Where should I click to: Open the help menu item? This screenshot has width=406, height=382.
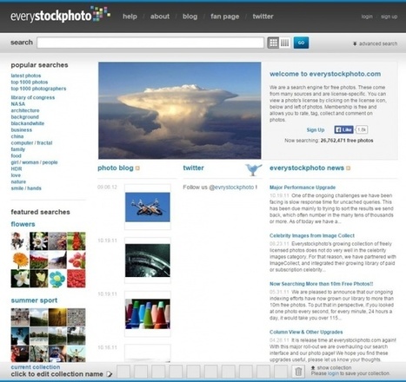coord(130,16)
